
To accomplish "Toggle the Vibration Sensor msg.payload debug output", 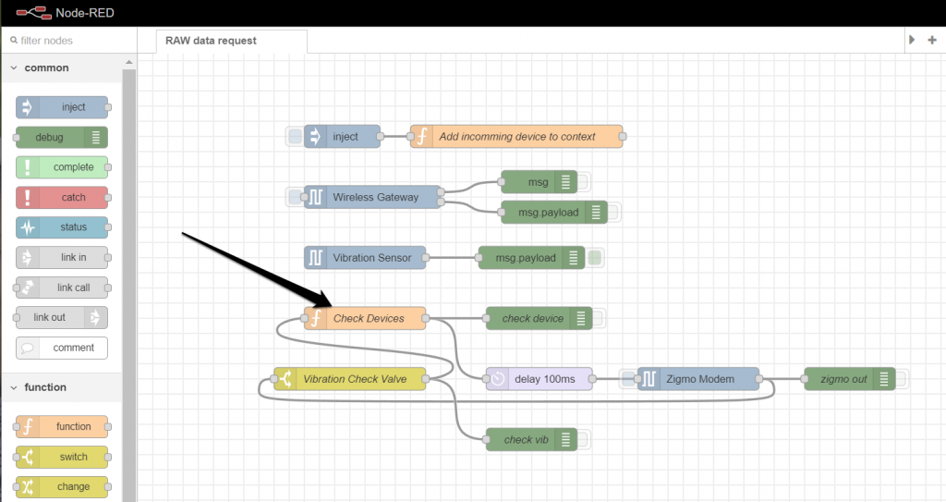I will [594, 258].
